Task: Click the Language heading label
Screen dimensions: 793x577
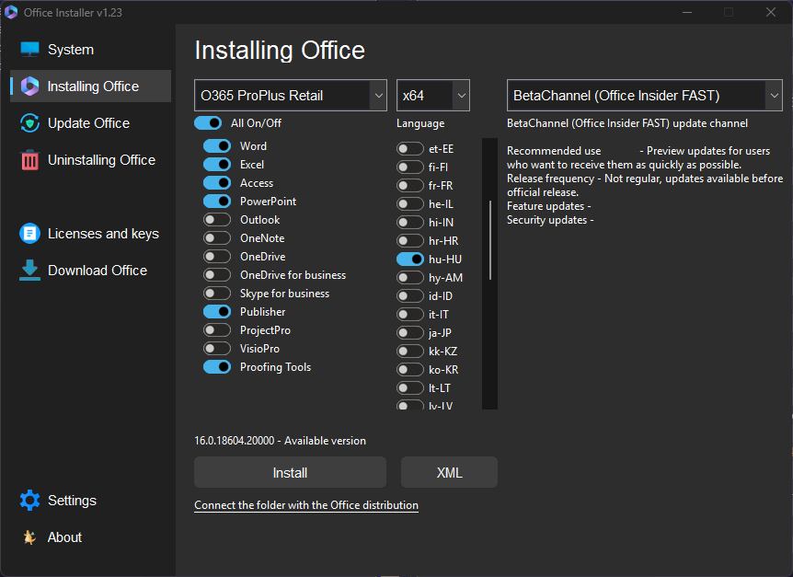Action: [x=420, y=123]
